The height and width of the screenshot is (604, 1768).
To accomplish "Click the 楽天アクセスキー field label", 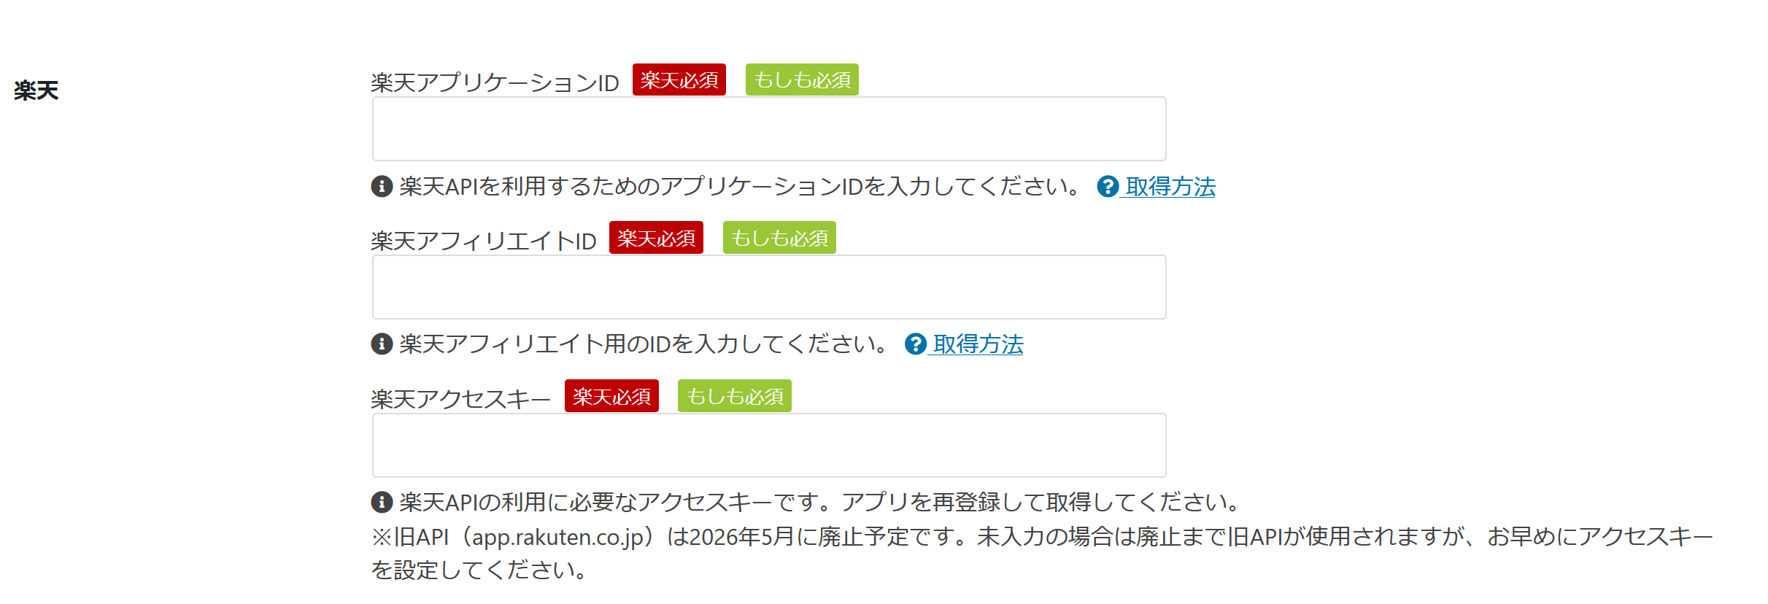I will (x=460, y=399).
